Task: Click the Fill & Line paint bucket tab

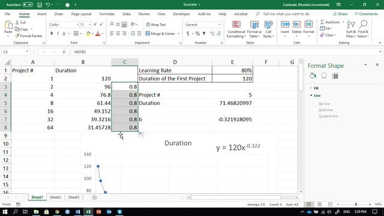Action: click(313, 76)
